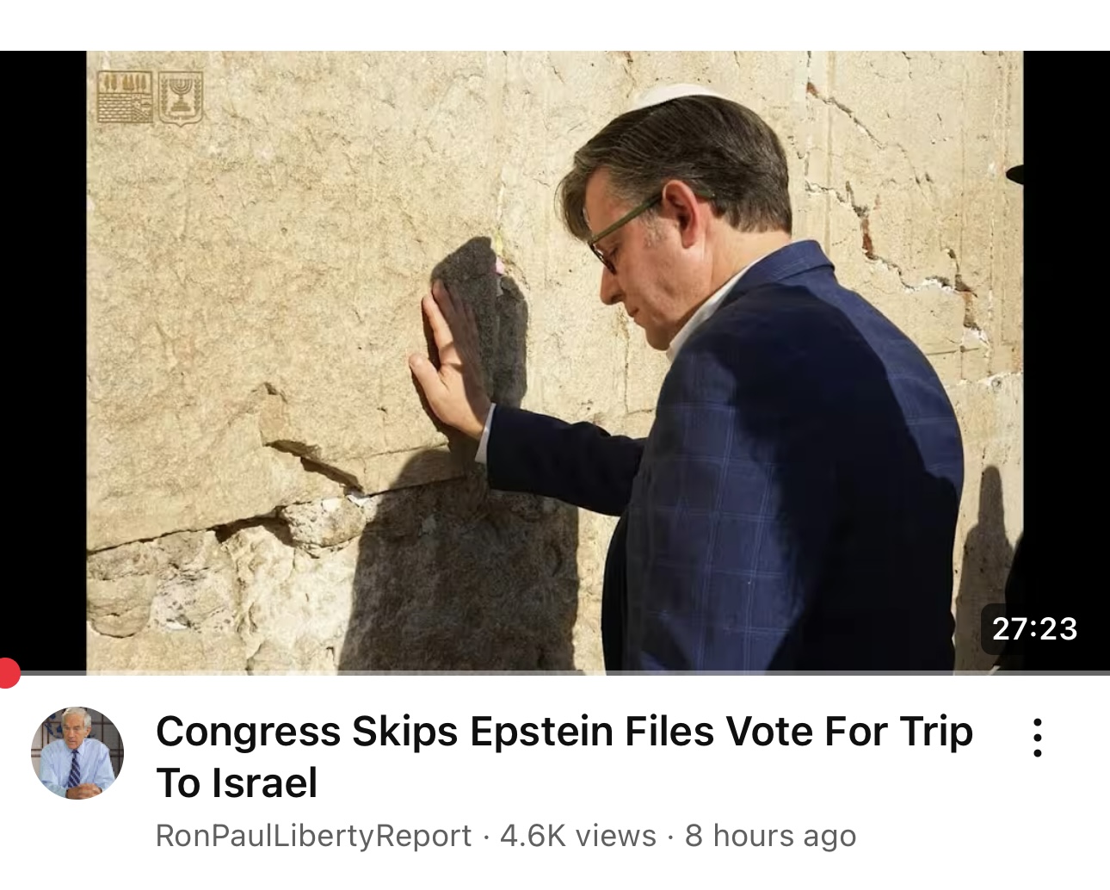Click the "8 hours ago" timestamp
This screenshot has width=1110, height=890.
[770, 836]
